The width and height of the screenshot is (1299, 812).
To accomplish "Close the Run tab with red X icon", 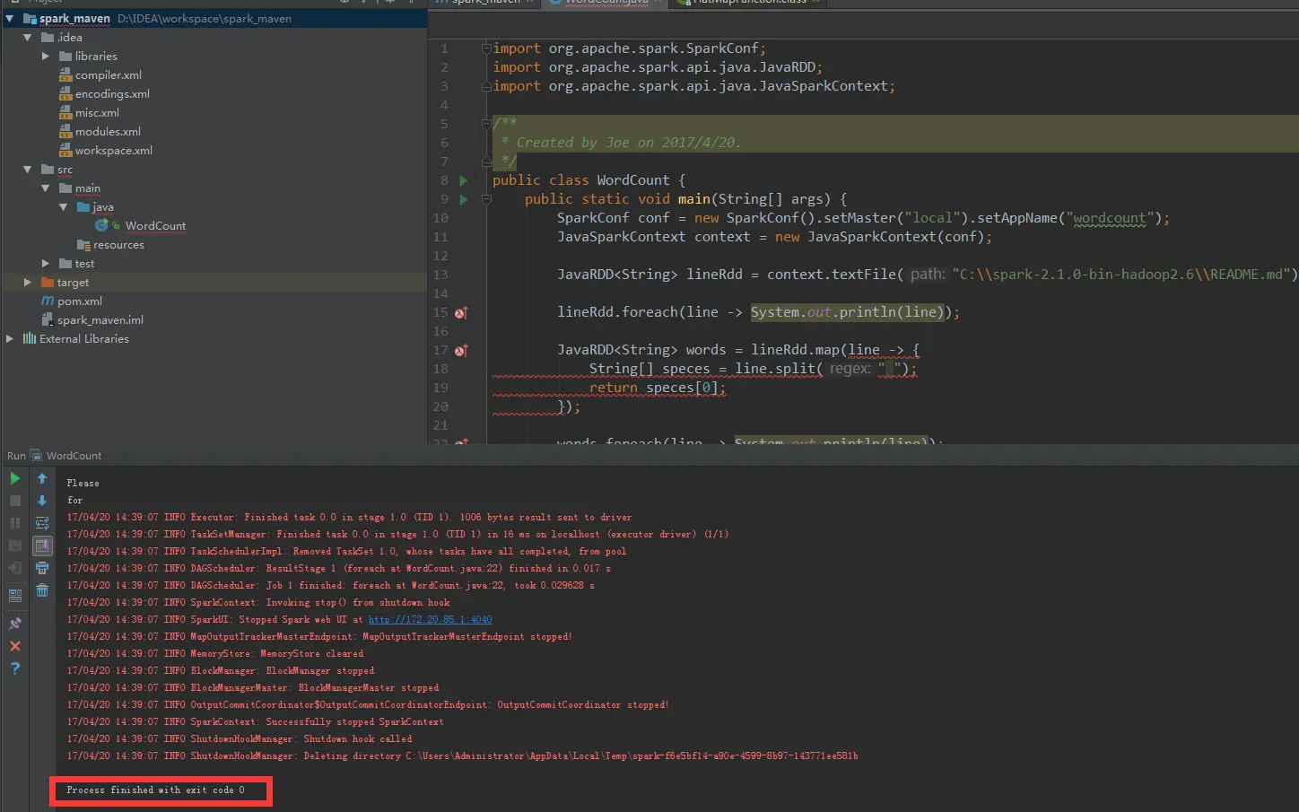I will [x=15, y=646].
